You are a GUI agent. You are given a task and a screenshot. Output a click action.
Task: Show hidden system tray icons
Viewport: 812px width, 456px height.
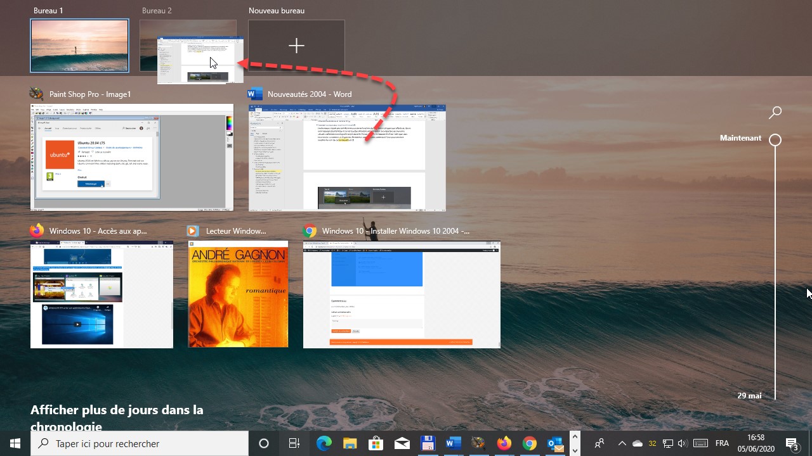[x=622, y=443]
